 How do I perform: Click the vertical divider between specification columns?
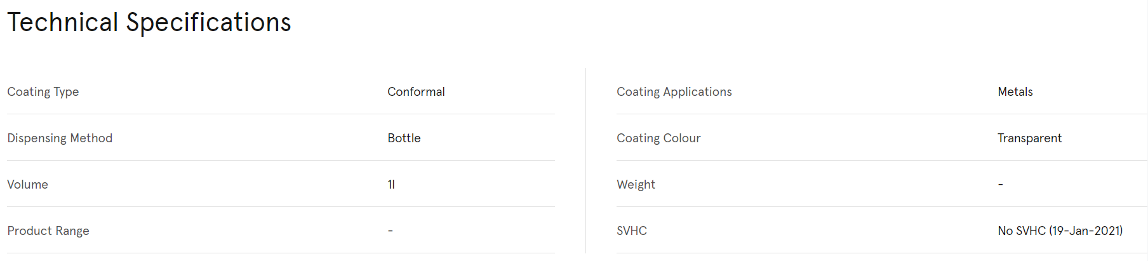(585, 160)
